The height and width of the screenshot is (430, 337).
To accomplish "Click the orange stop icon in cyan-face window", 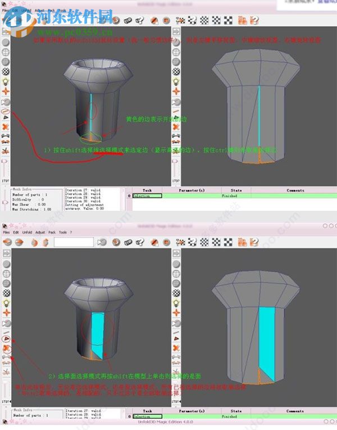I will (166, 242).
